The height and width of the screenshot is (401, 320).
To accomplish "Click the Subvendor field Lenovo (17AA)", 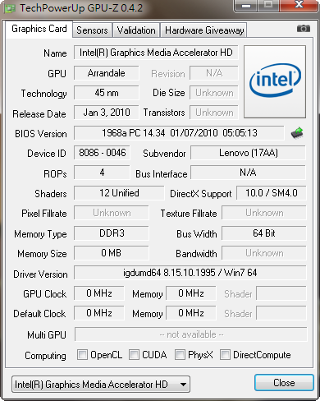I will (248, 153).
